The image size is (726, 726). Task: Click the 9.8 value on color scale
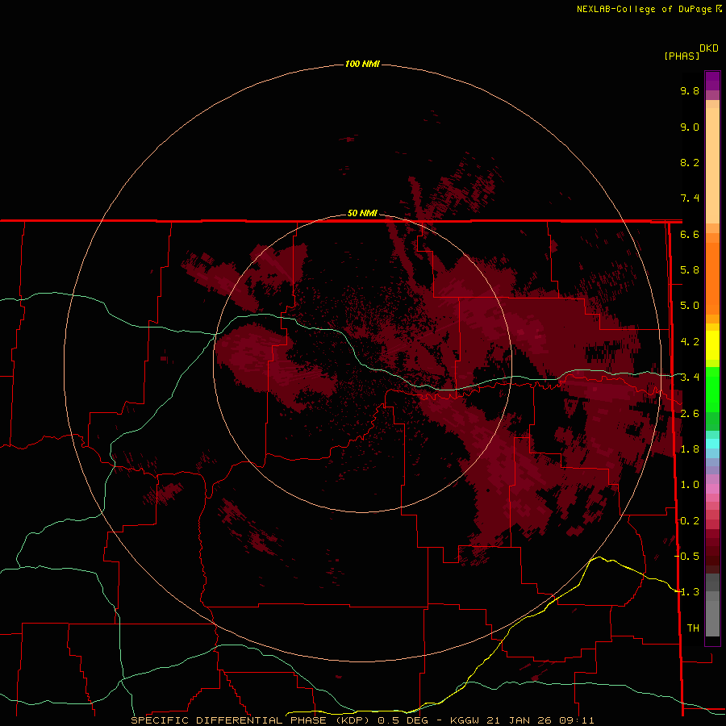tap(690, 90)
